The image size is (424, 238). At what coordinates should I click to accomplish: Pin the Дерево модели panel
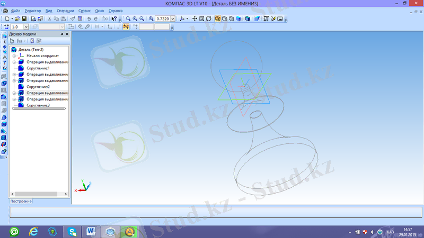pyautogui.click(x=61, y=34)
